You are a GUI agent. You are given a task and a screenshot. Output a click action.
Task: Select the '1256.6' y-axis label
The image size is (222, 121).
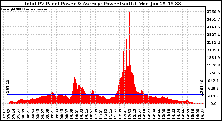(x=213, y=73)
